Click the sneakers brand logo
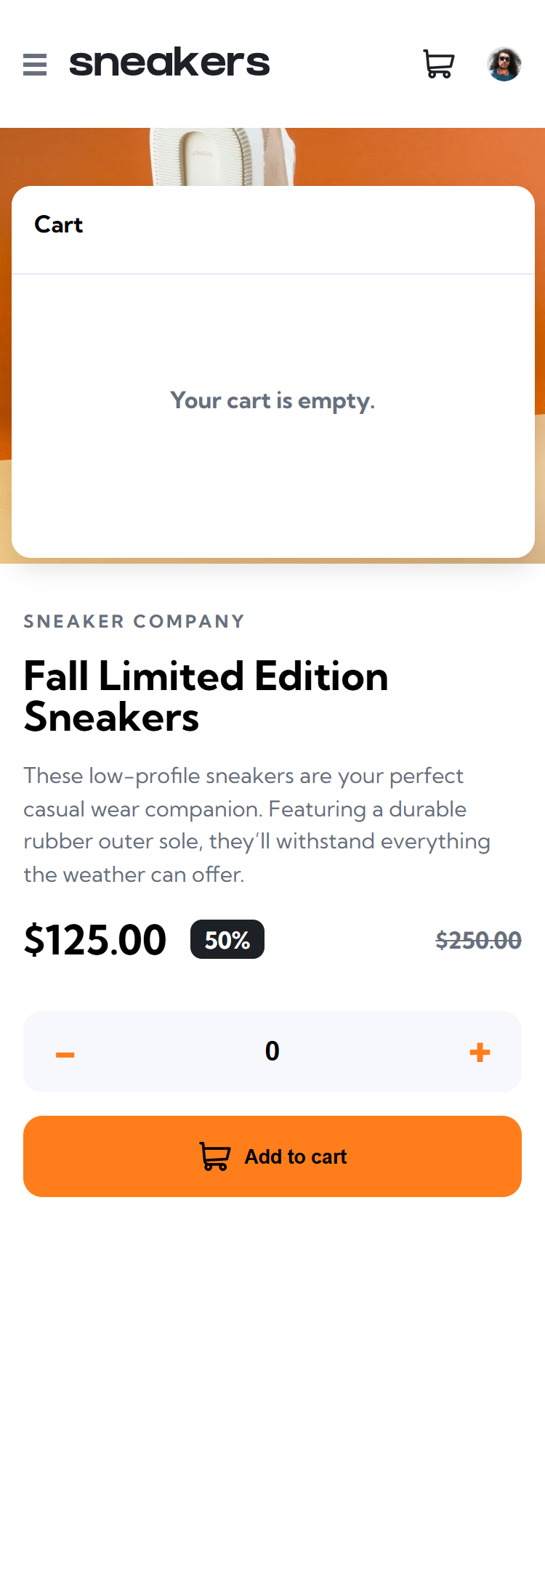This screenshot has height=1569, width=545. coord(169,63)
